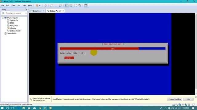Click the volume speaker tray icon
The height and width of the screenshot is (110, 197).
tap(179, 108)
